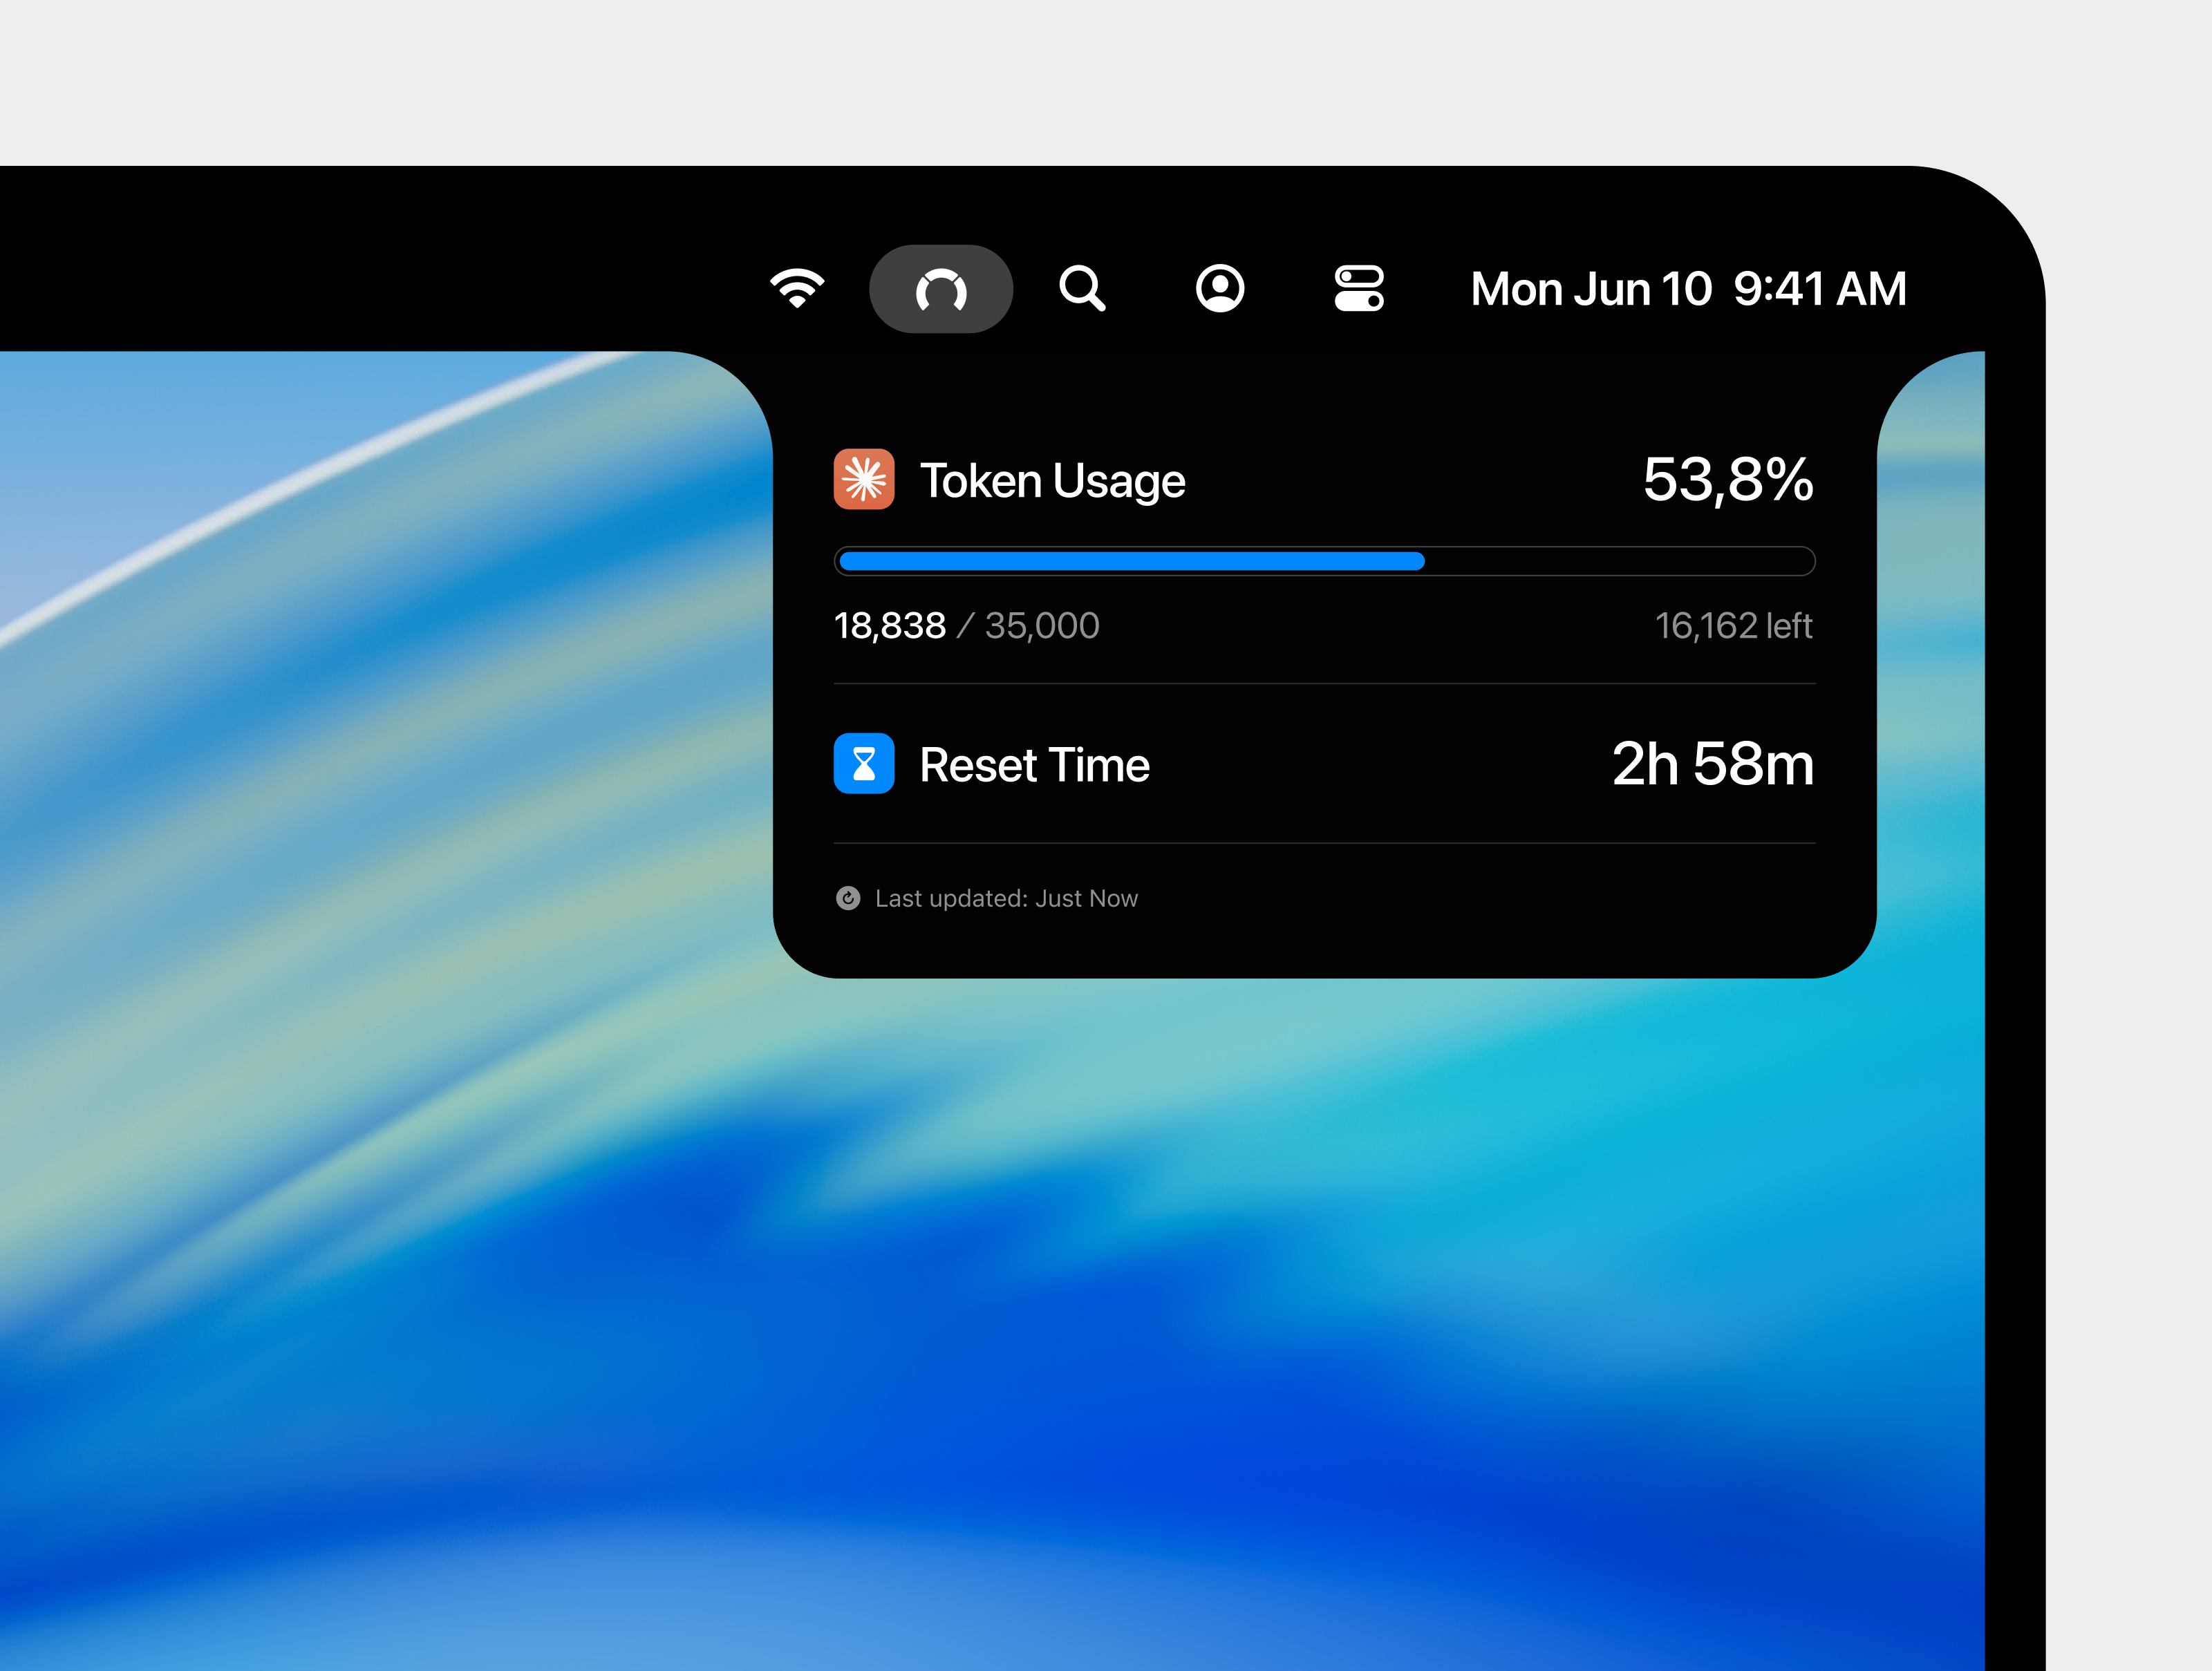
Task: Click the blue token usage progress bar
Action: tap(1325, 561)
